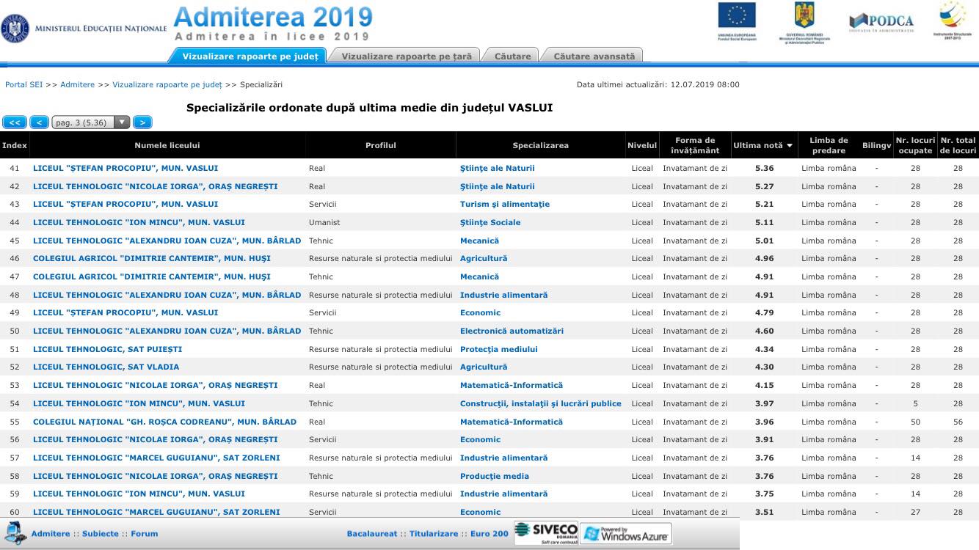
Task: Sort by the Index column header
Action: click(15, 145)
